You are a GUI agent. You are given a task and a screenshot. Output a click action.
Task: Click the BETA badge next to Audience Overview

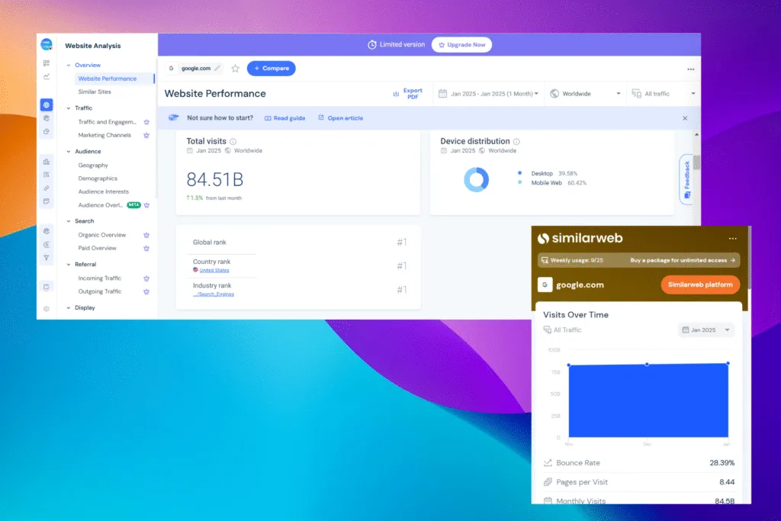point(133,204)
